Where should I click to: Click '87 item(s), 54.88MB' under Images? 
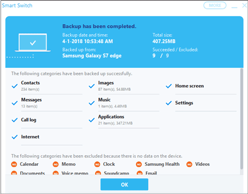[x=115, y=89]
